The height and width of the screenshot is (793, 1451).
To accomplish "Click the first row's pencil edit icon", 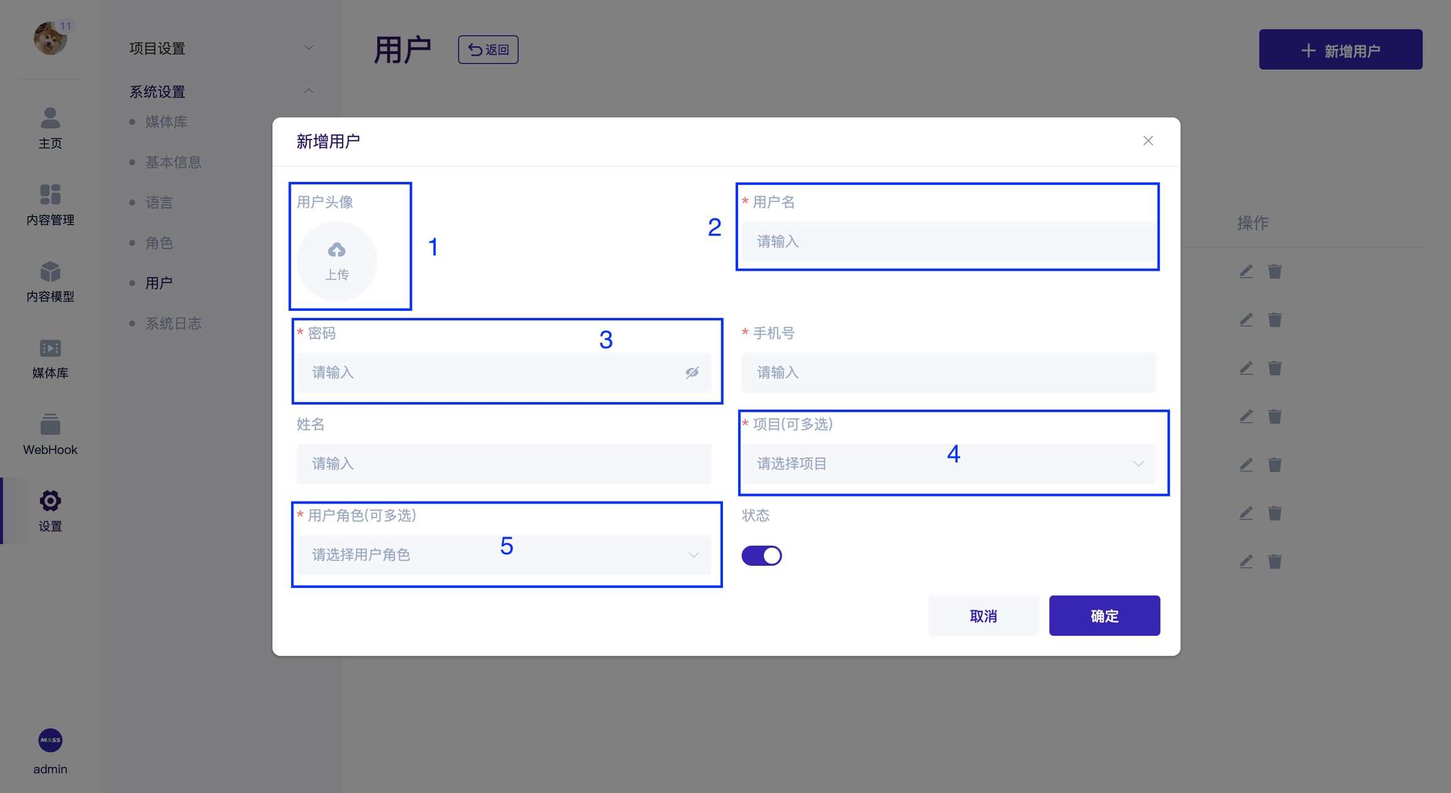I will 1246,271.
